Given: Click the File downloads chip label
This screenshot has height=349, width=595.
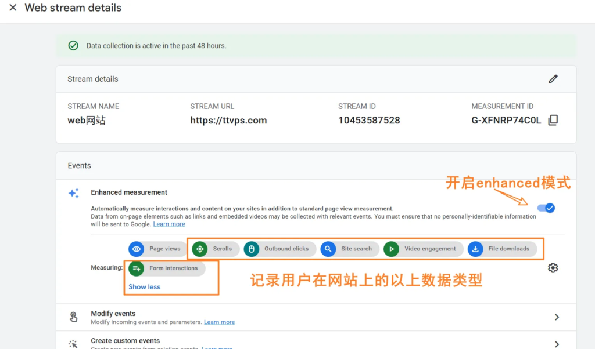Looking at the screenshot, I should pyautogui.click(x=508, y=249).
